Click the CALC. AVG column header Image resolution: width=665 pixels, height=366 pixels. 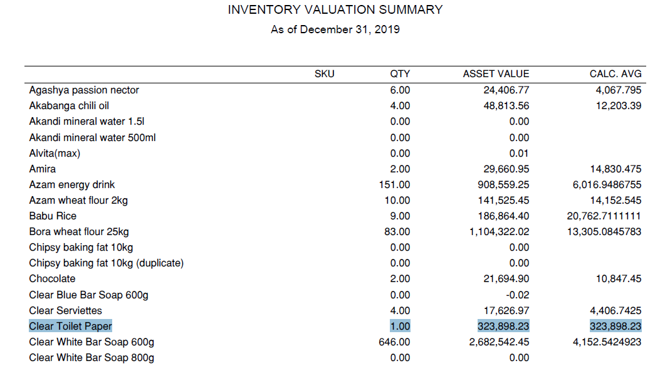(x=611, y=74)
